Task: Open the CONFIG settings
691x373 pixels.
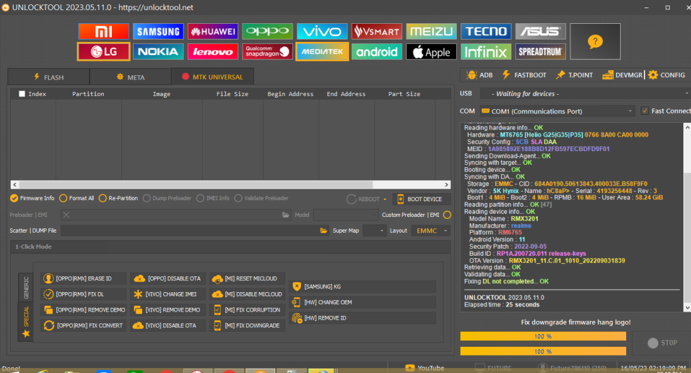Action: pos(667,75)
